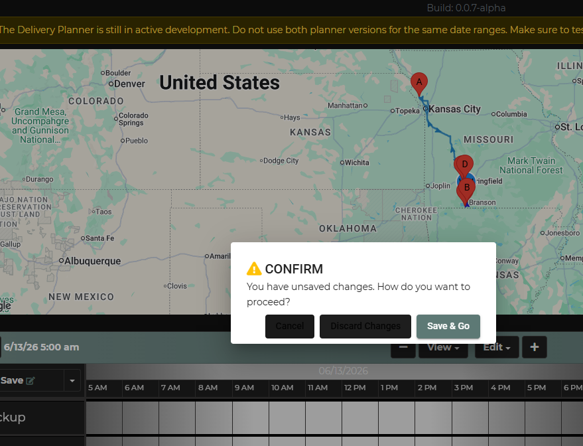Click the Topeka label on the map
The image size is (583, 446).
407,110
